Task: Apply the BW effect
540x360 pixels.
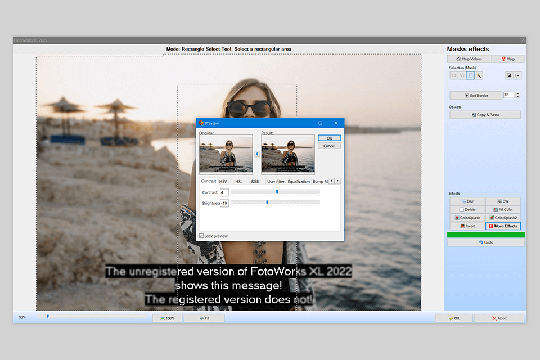Action: click(503, 201)
